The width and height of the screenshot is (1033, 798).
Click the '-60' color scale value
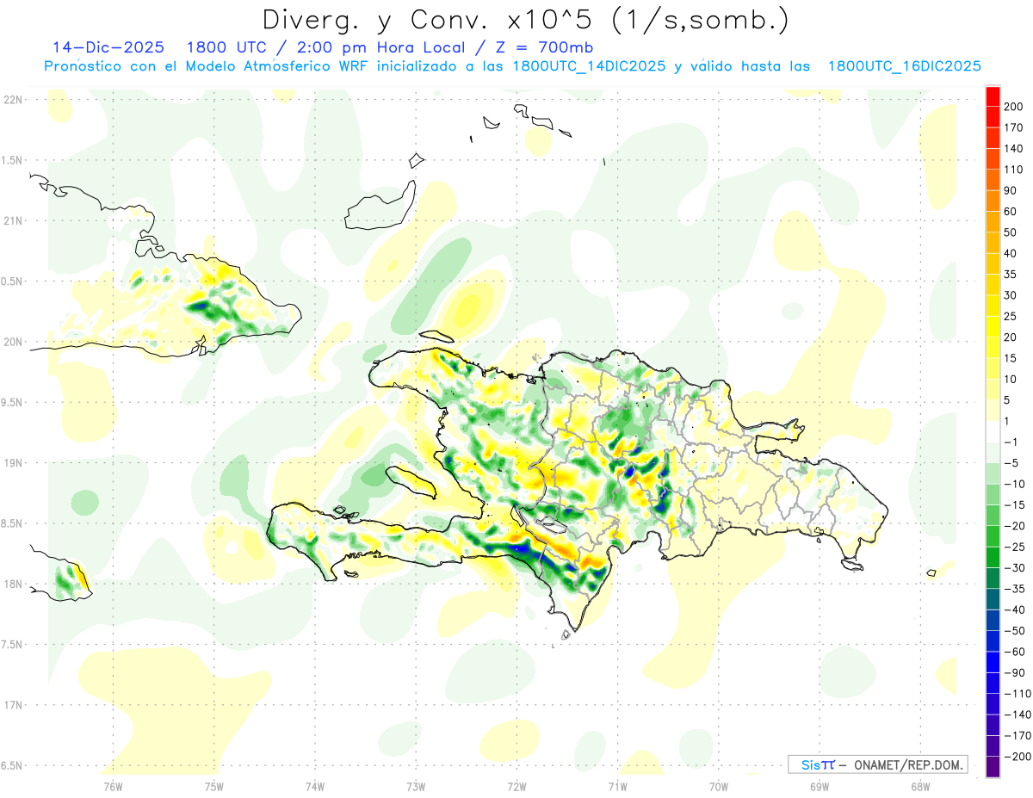tap(1014, 651)
